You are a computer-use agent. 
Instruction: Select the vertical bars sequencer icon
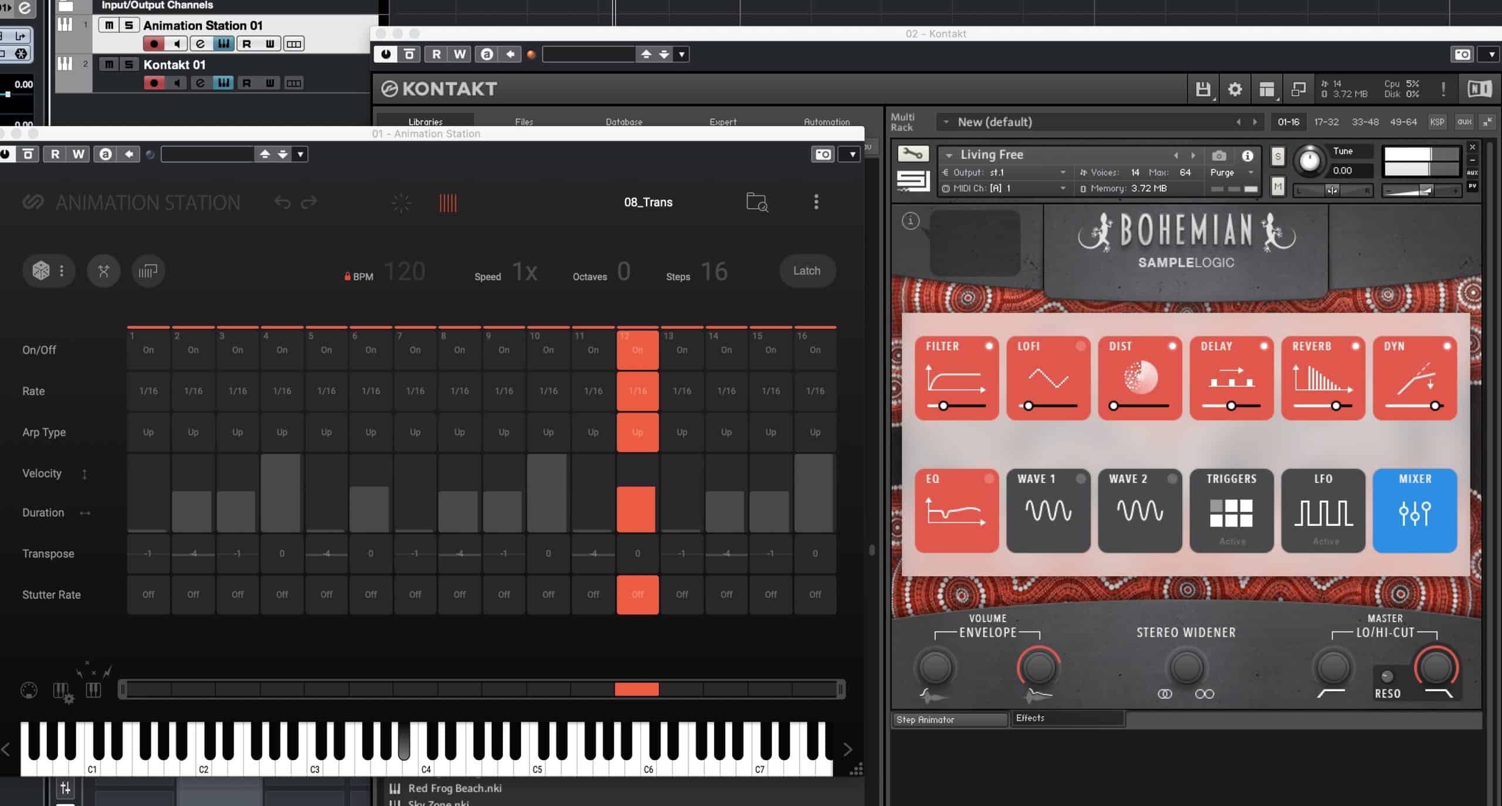(x=448, y=203)
